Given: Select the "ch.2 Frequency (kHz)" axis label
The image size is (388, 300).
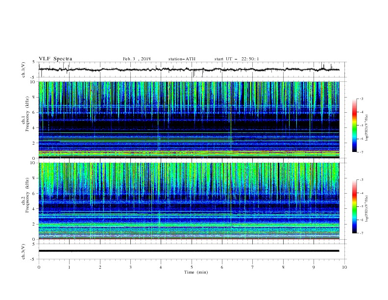Looking at the screenshot, I should (25, 195).
